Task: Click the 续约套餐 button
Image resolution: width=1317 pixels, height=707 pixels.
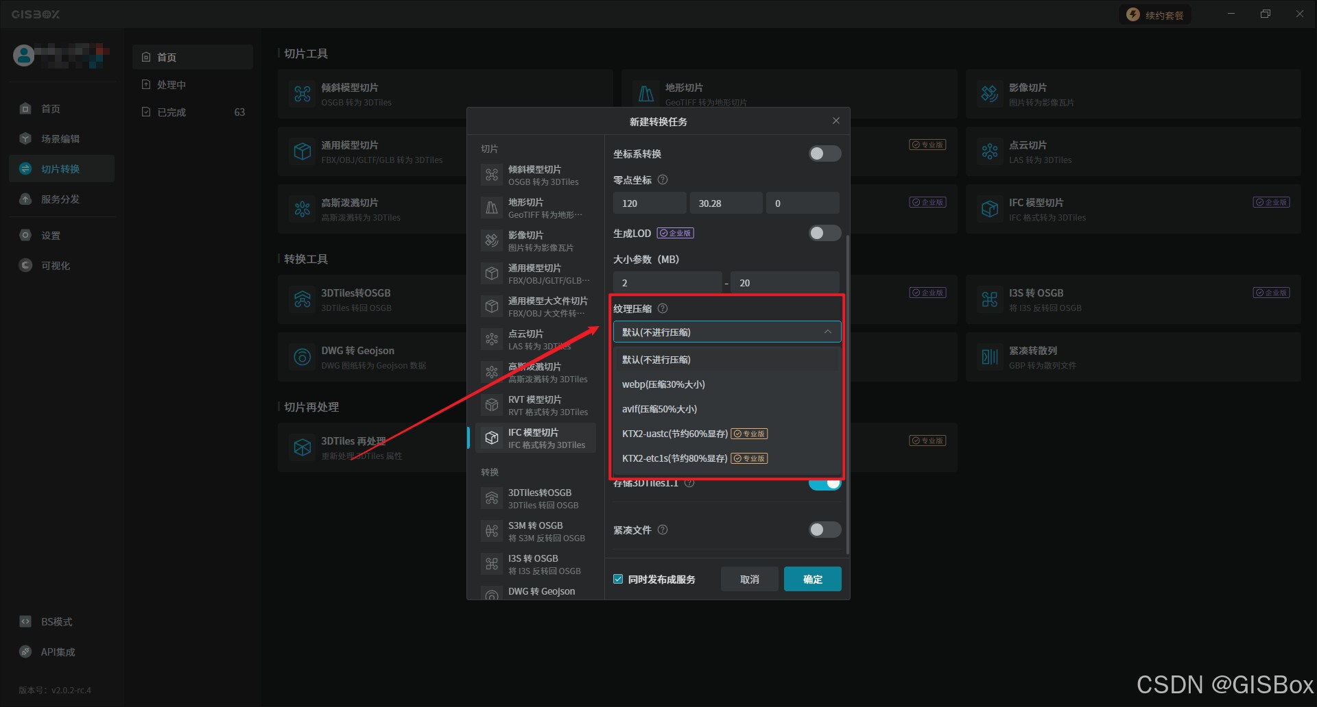Action: [1156, 15]
